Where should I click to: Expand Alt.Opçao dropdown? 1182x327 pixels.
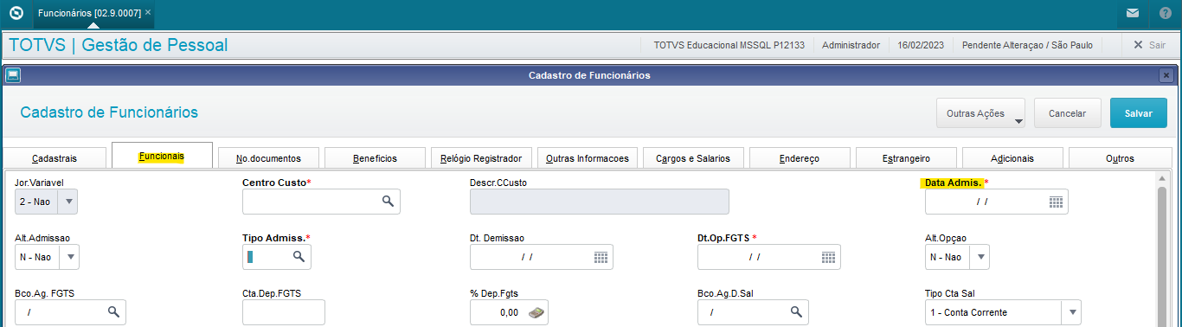980,257
